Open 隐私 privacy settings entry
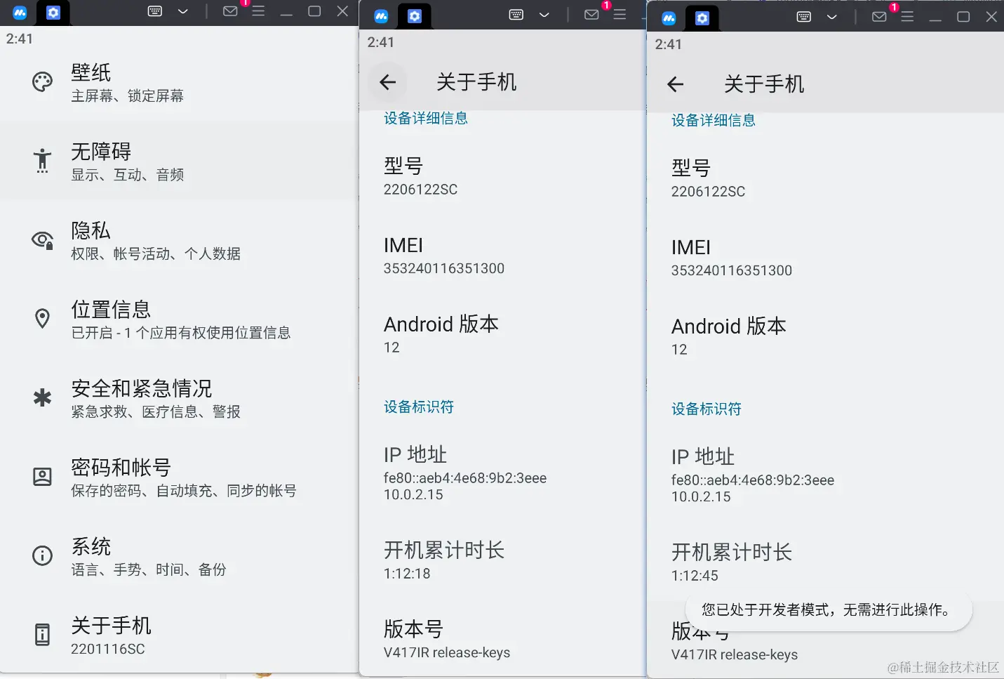Screen dimensions: 1004x679 pyautogui.click(x=179, y=240)
